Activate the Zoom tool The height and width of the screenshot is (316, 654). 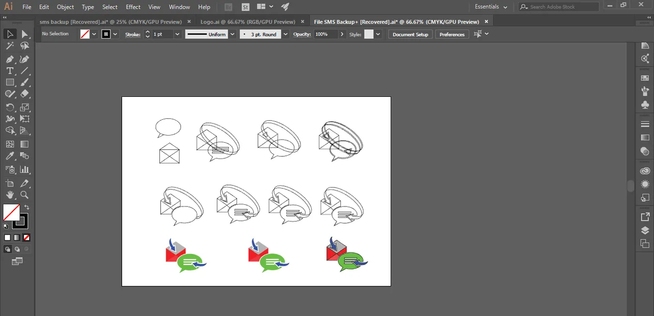click(25, 195)
